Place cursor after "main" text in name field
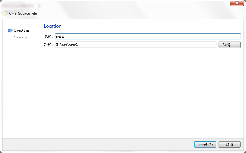This screenshot has height=153, width=246. point(64,36)
